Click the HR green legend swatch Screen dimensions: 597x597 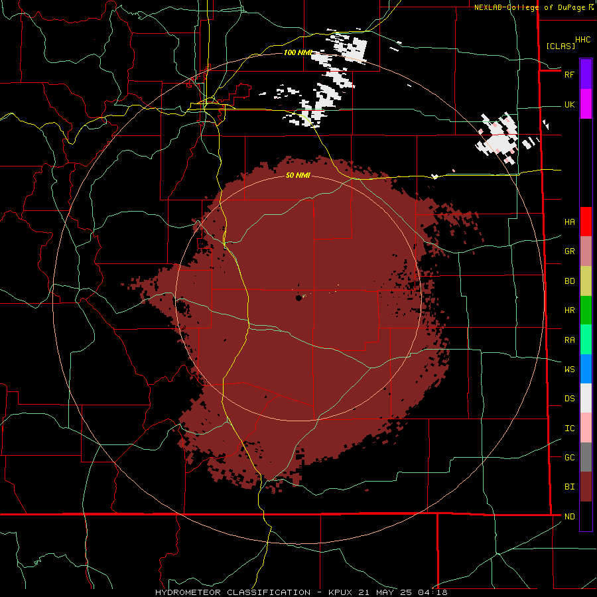(586, 310)
